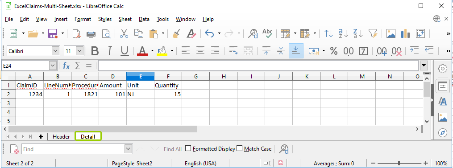453x168 pixels.
Task: Run the spelling check
Action: click(x=267, y=33)
